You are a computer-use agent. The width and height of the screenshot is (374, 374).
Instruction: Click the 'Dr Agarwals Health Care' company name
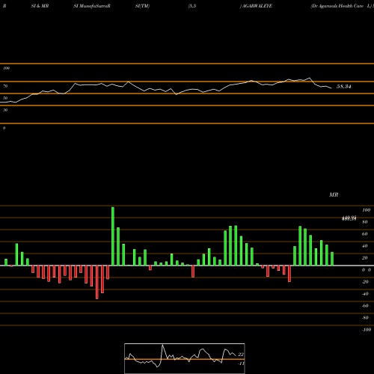point(337,6)
